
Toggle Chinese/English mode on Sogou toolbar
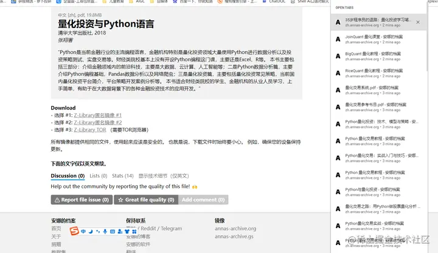83,232
